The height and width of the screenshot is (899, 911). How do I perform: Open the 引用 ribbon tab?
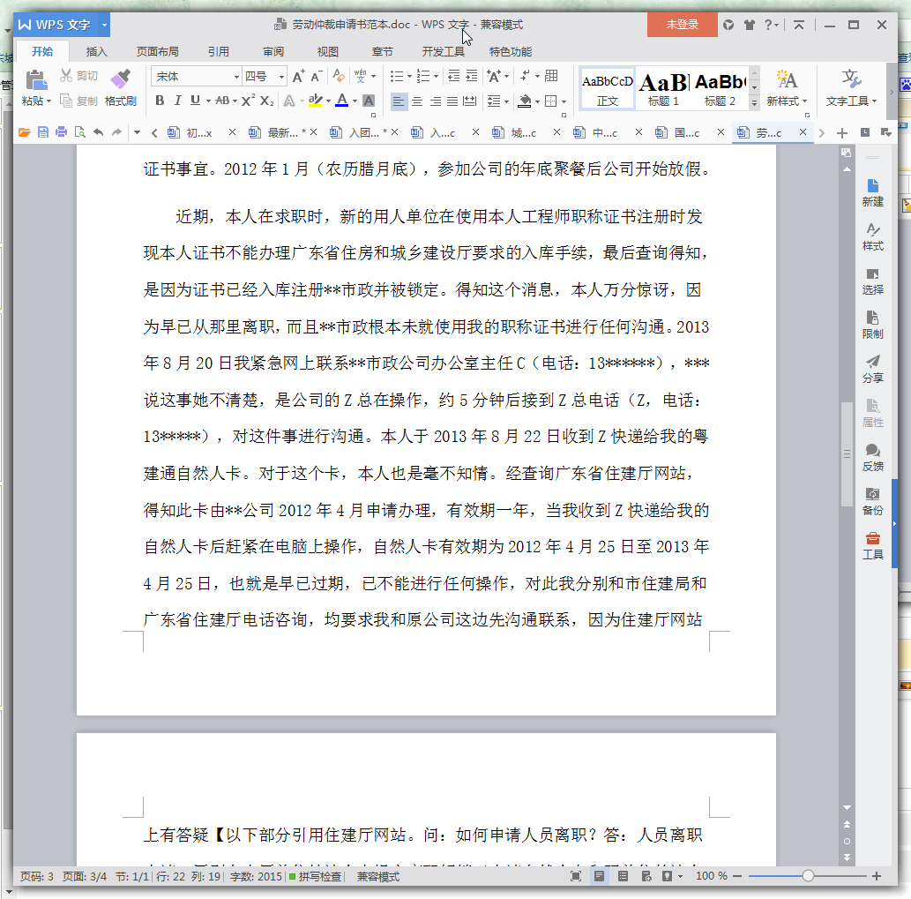click(x=219, y=52)
